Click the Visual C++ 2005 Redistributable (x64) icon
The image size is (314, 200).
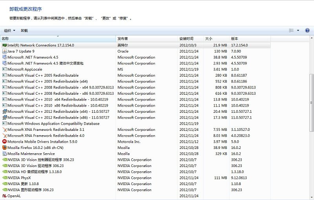[4, 81]
